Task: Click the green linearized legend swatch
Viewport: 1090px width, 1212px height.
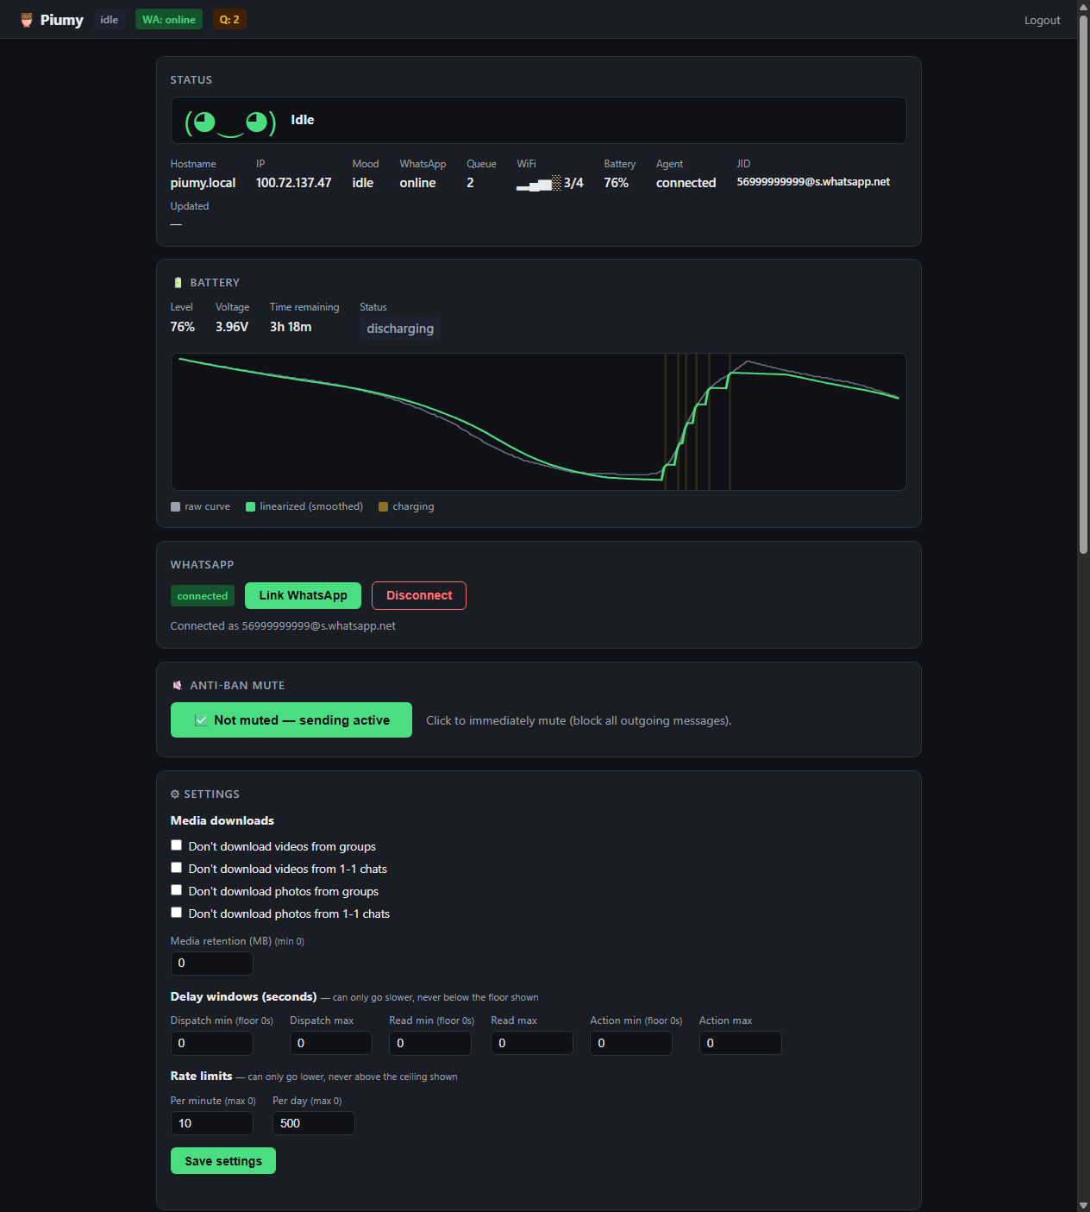Action: (x=250, y=507)
